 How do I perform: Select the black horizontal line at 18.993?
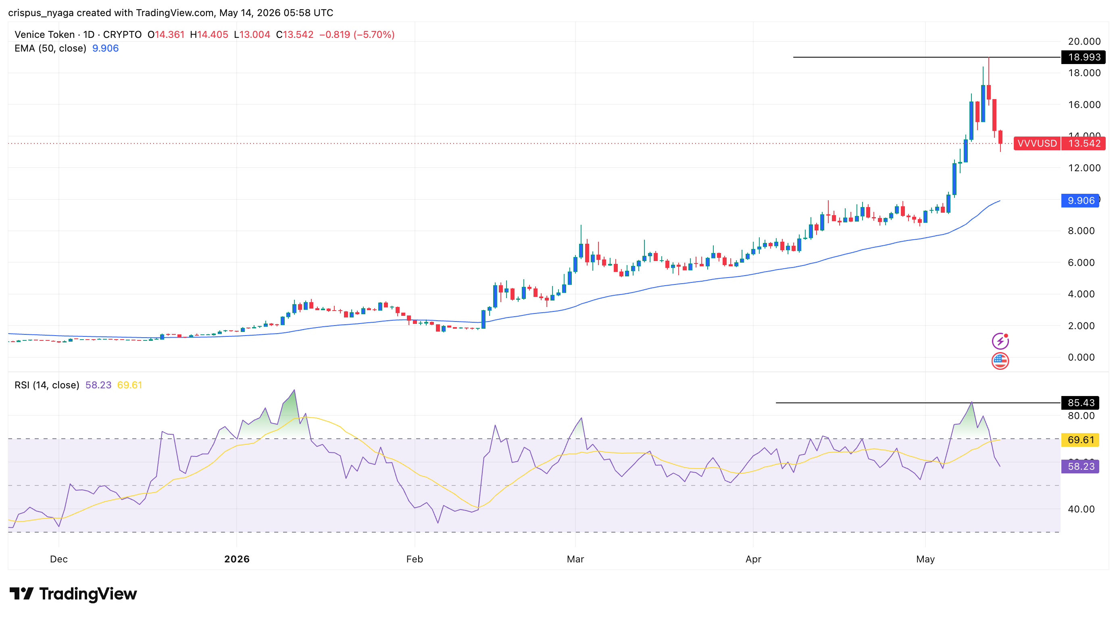coord(927,57)
